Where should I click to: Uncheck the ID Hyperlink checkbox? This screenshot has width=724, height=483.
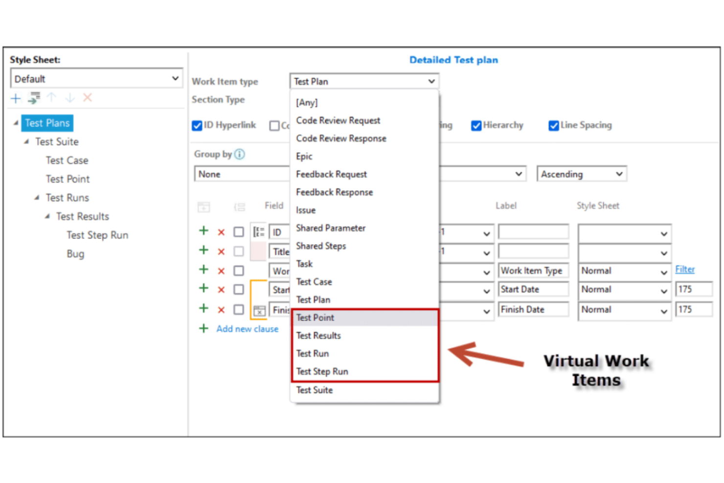click(197, 126)
